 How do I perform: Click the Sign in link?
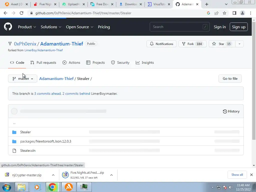click(x=220, y=27)
